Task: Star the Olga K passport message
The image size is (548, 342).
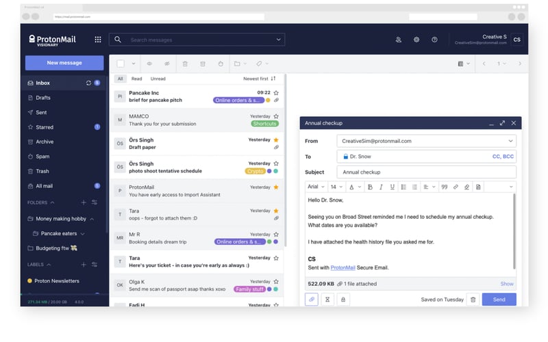Action: coord(276,281)
